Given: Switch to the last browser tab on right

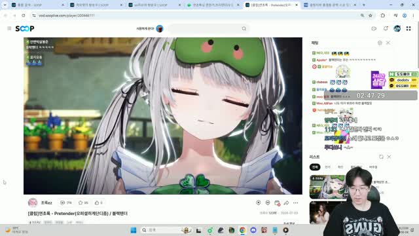Looking at the screenshot, I should [x=331, y=5].
